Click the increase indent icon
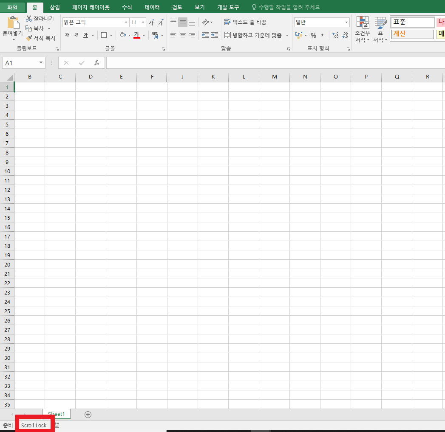 click(x=215, y=35)
